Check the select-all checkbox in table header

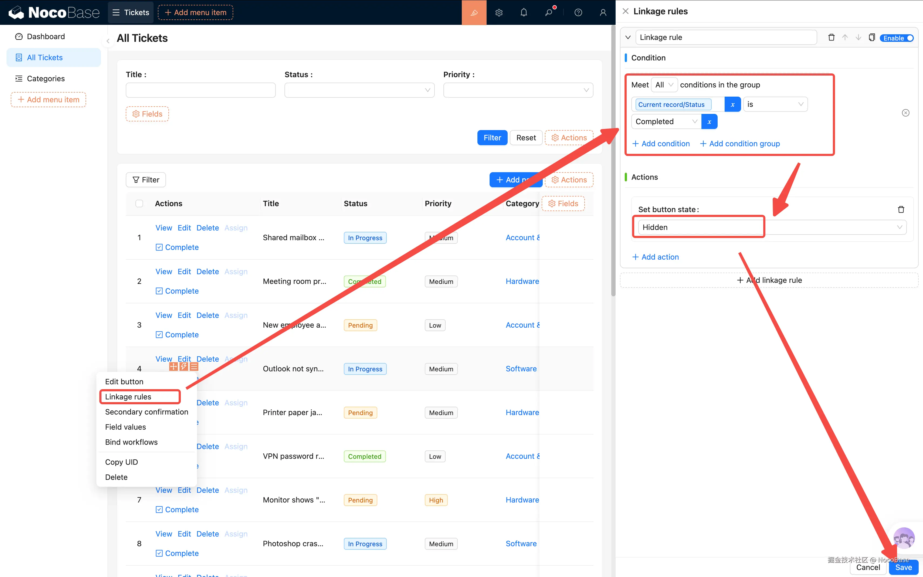click(x=139, y=203)
